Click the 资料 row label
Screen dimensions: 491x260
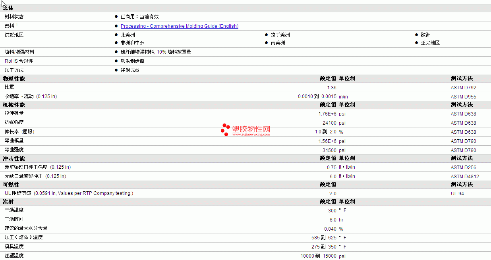pos(11,26)
